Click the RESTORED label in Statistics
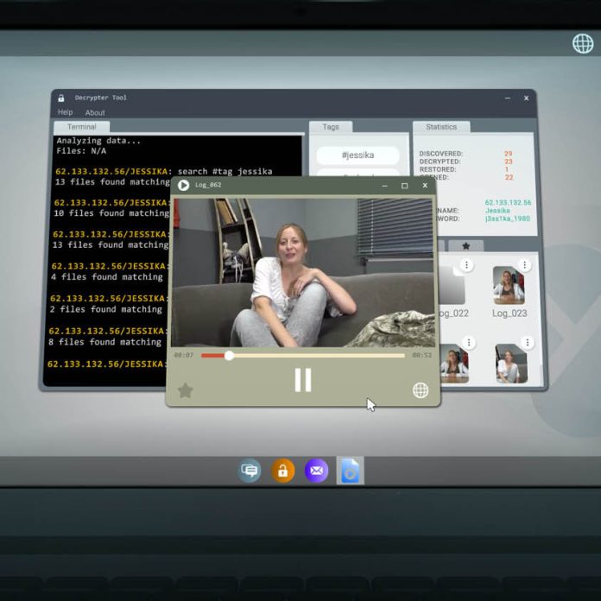 point(438,169)
